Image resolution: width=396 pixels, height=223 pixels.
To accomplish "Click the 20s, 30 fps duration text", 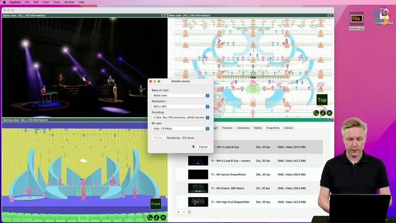I will pyautogui.click(x=263, y=147).
